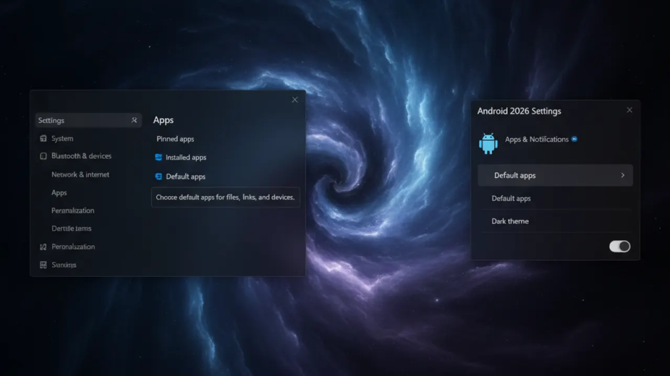The image size is (670, 376).
Task: Click the icon beside "Sandims"
Action: point(43,265)
